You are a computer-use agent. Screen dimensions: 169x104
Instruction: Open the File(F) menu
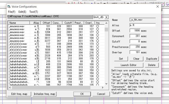tap(12, 12)
